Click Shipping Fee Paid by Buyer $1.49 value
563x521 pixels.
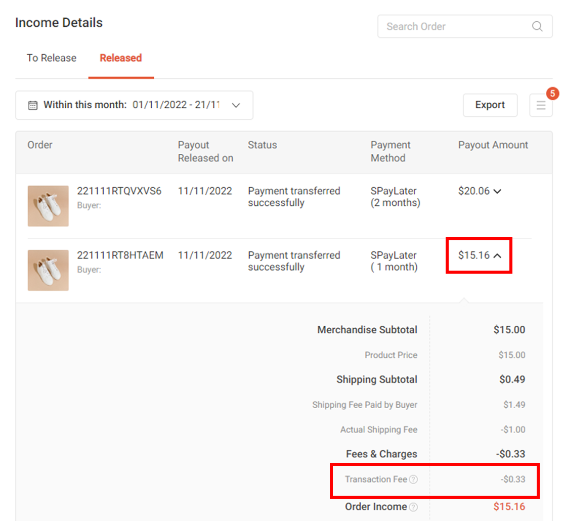[514, 405]
